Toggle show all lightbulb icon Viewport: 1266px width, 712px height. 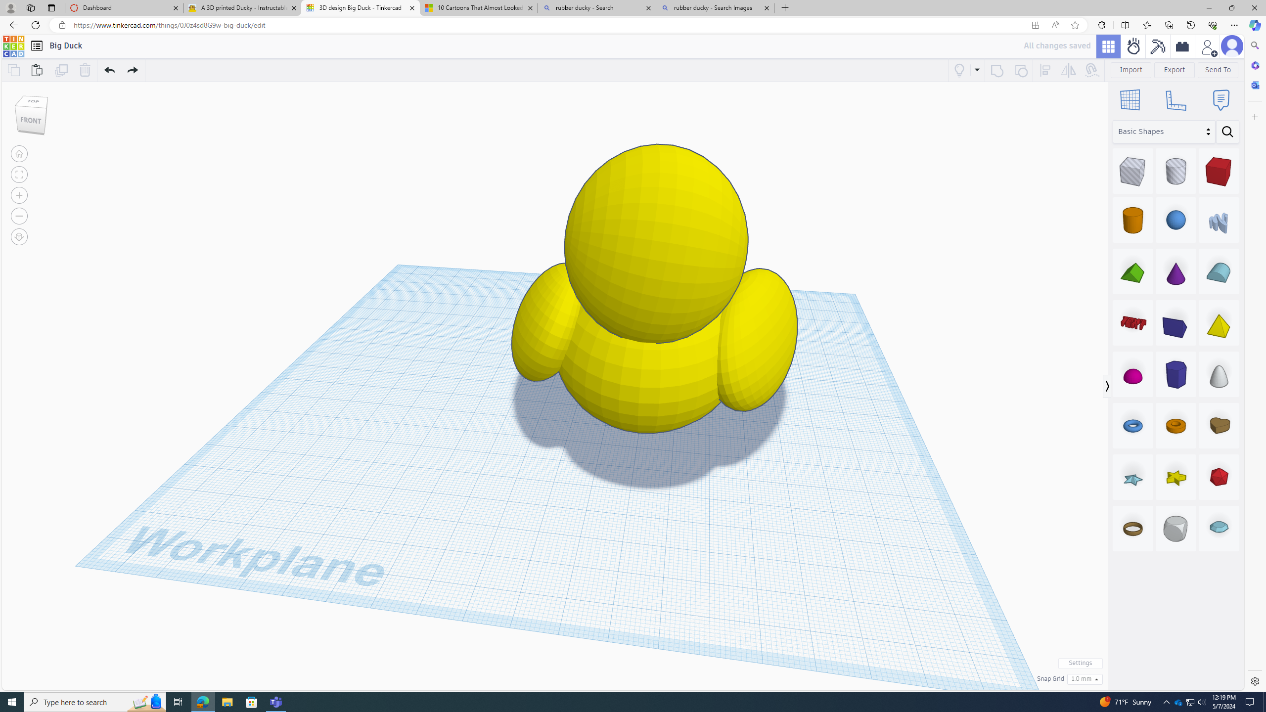point(959,70)
